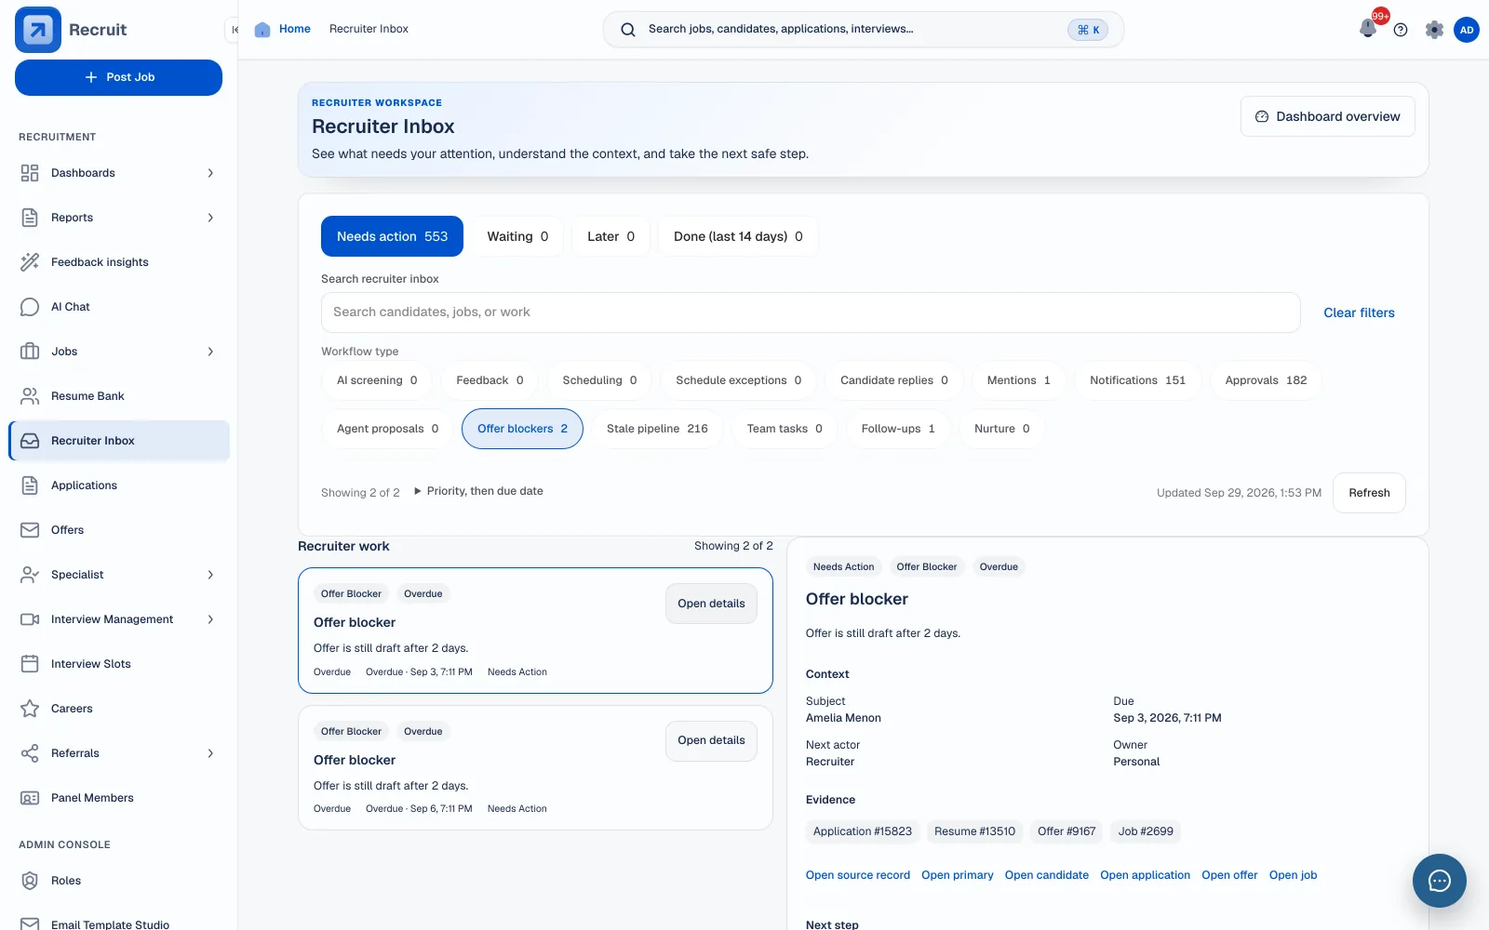Click the Recruit logo icon
The width and height of the screenshot is (1489, 930).
point(38,30)
